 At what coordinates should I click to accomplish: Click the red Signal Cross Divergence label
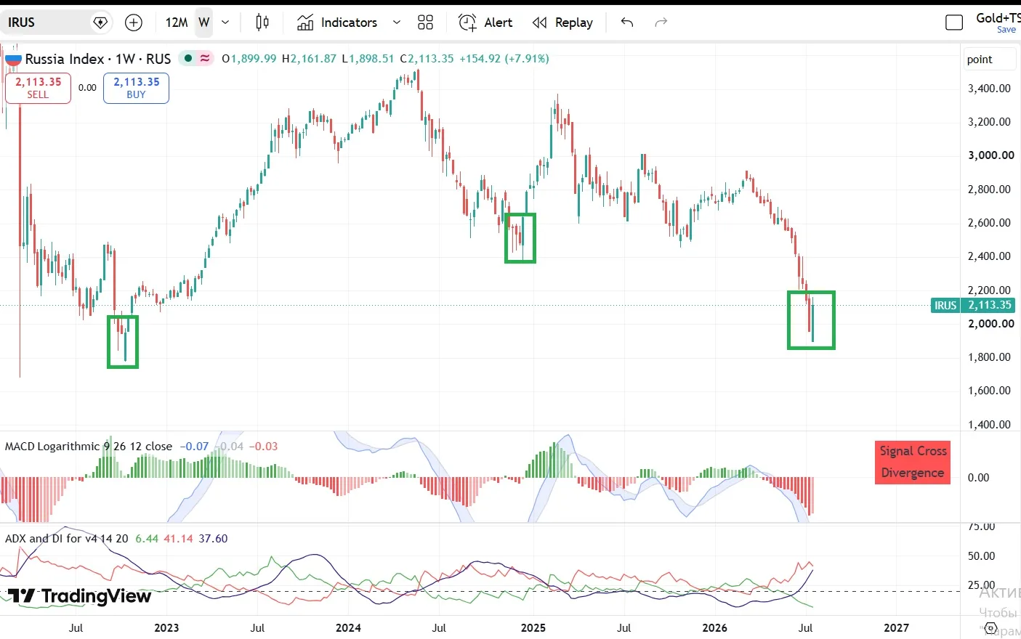click(x=913, y=462)
